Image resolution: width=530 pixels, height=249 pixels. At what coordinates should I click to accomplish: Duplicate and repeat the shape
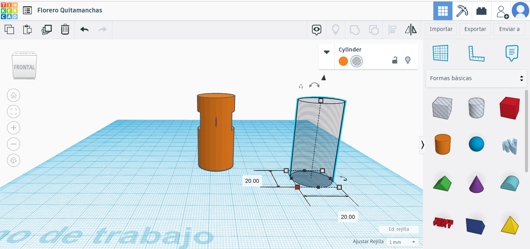[x=47, y=29]
